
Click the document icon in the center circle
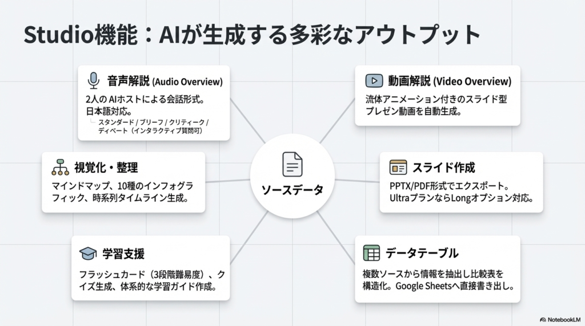[x=292, y=164]
